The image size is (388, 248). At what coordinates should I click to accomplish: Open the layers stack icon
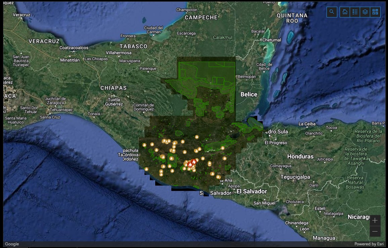coord(365,12)
